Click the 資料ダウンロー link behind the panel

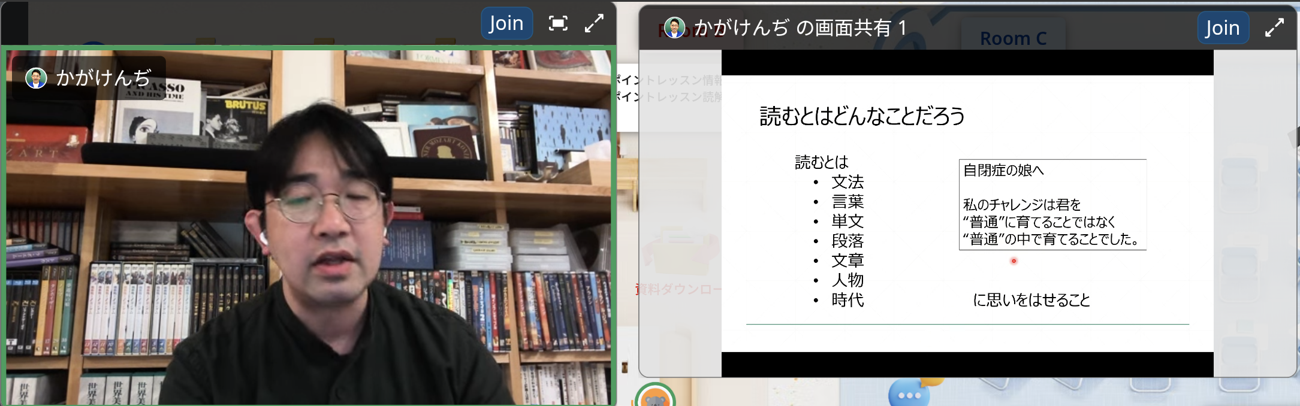tap(678, 289)
